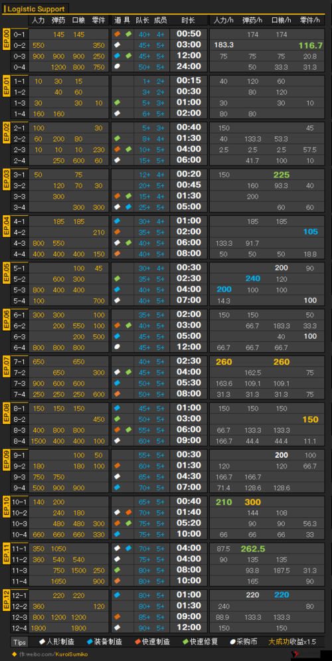The width and height of the screenshot is (332, 661).
Task: Click the Tips label
Action: pyautogui.click(x=19, y=642)
